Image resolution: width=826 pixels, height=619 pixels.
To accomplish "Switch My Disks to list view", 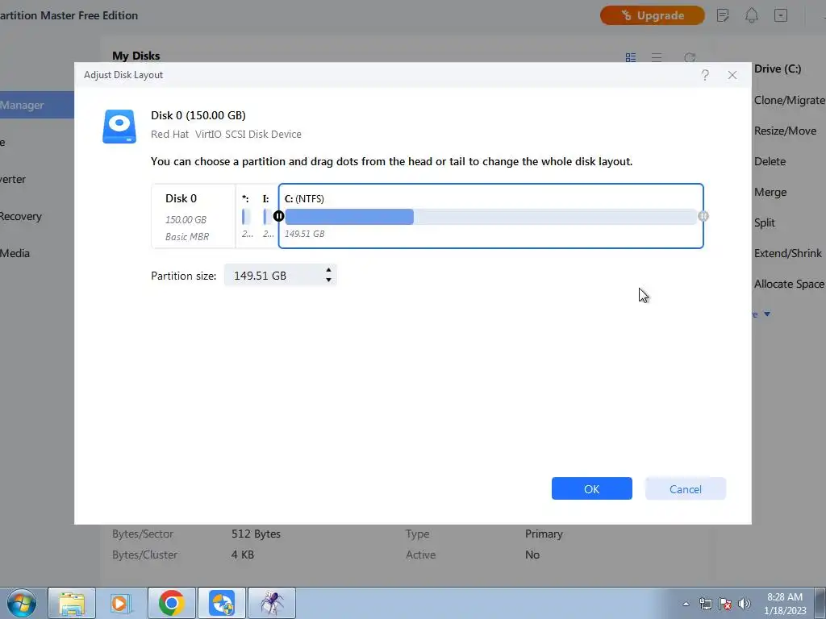I will pos(657,57).
